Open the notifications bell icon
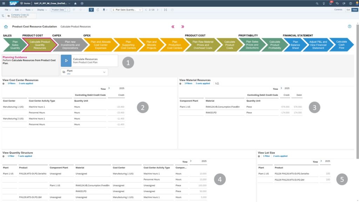Viewport: 359px width, 202px height. 331,3
